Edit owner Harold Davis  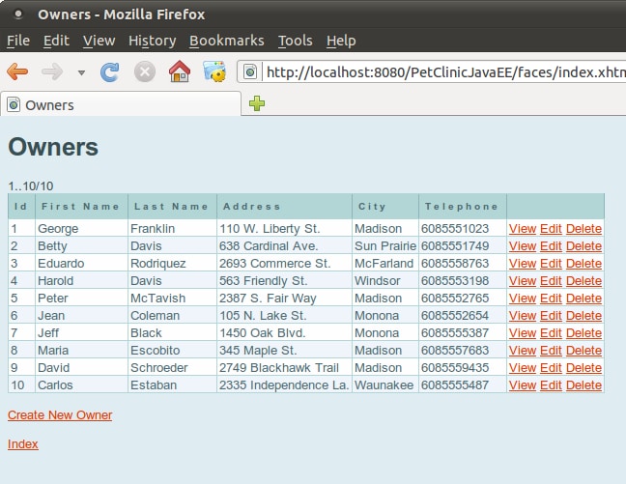(551, 281)
